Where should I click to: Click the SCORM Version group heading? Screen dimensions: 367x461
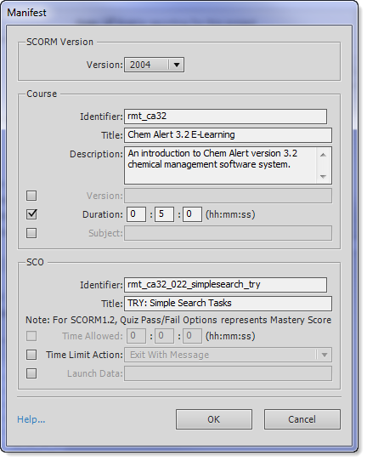click(60, 42)
